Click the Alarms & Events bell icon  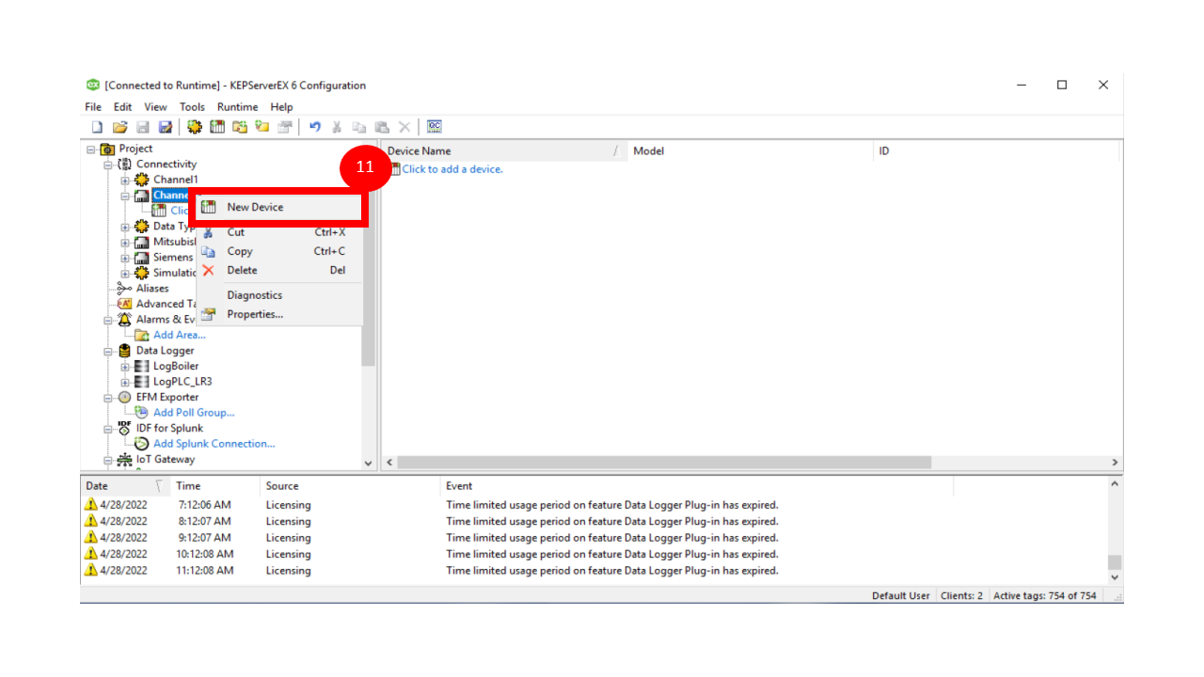click(x=125, y=320)
